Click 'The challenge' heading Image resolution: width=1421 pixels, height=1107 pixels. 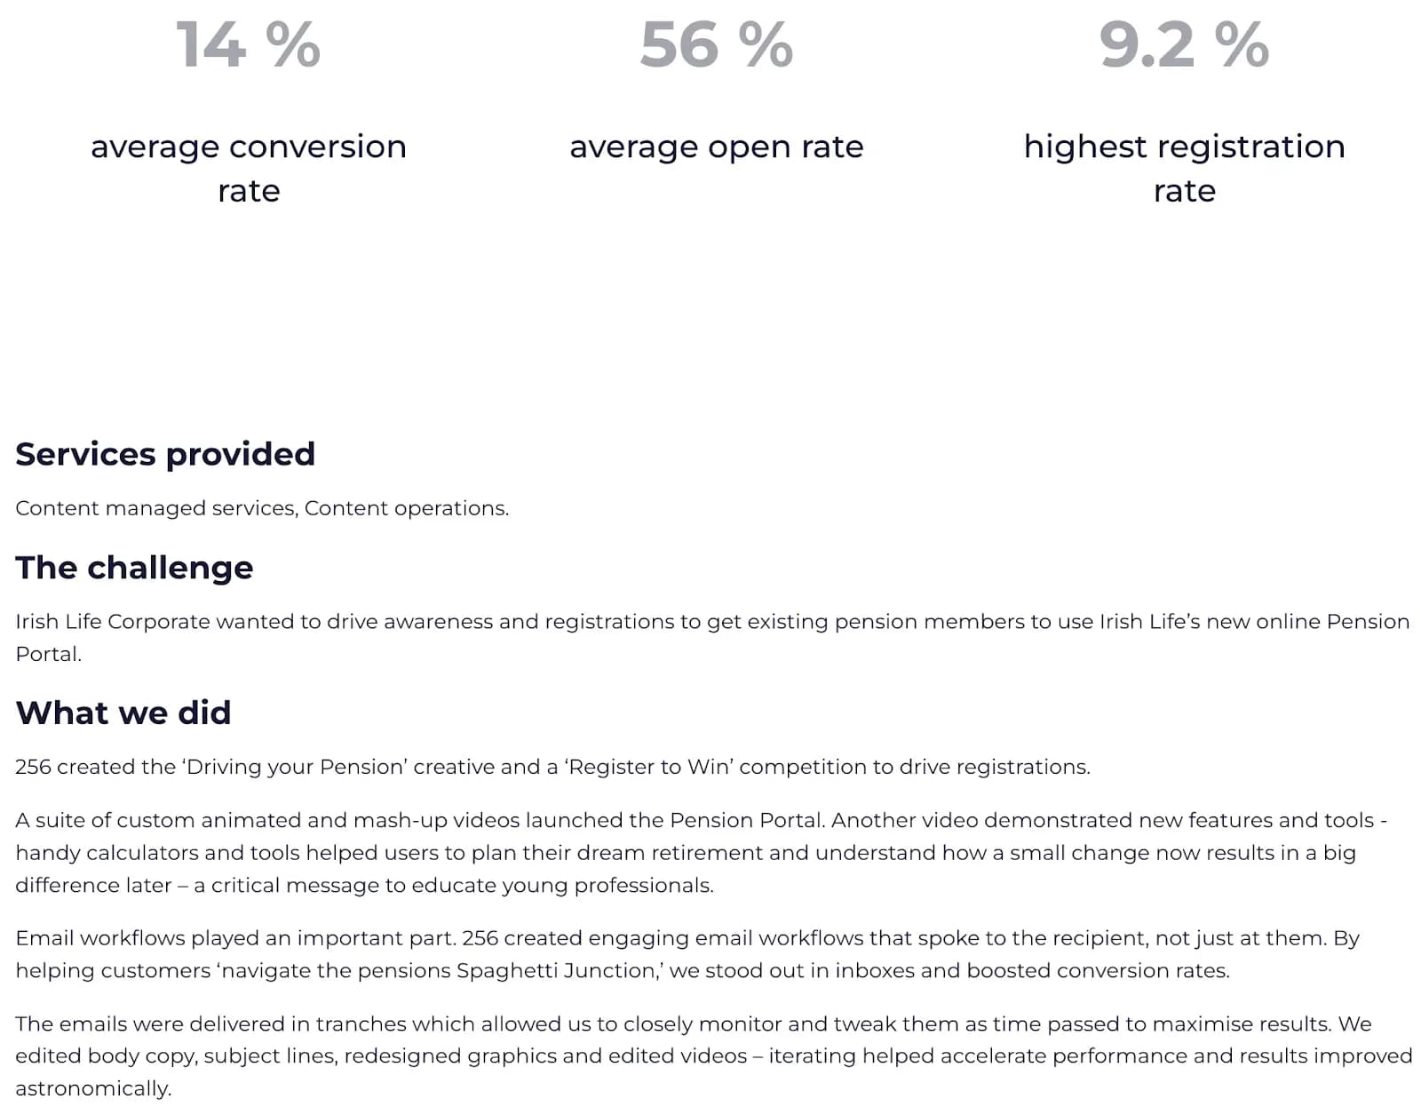(134, 567)
